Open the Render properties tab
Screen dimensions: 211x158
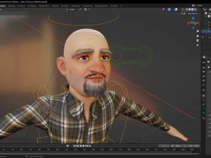point(204,68)
